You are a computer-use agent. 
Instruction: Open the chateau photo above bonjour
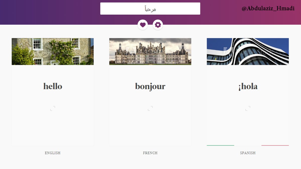pyautogui.click(x=150, y=51)
